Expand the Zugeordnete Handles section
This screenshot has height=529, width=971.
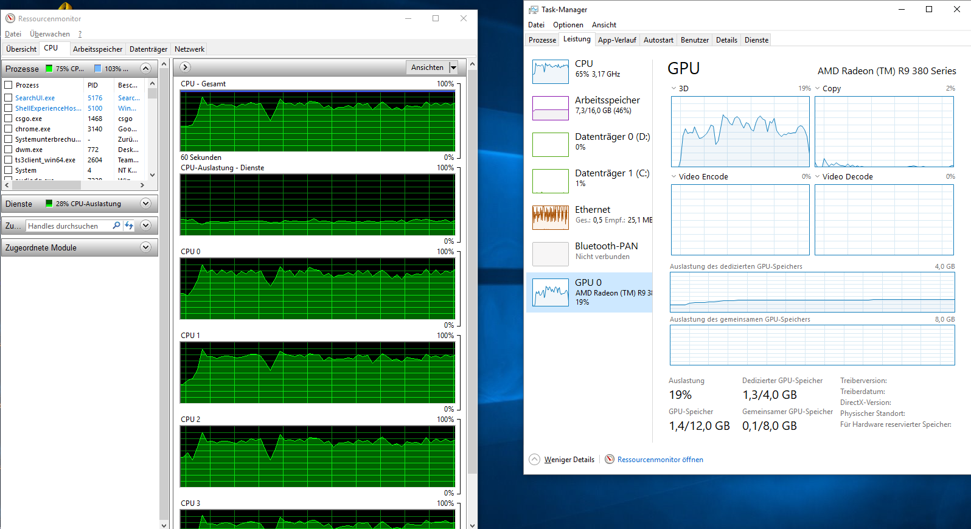[x=145, y=226]
